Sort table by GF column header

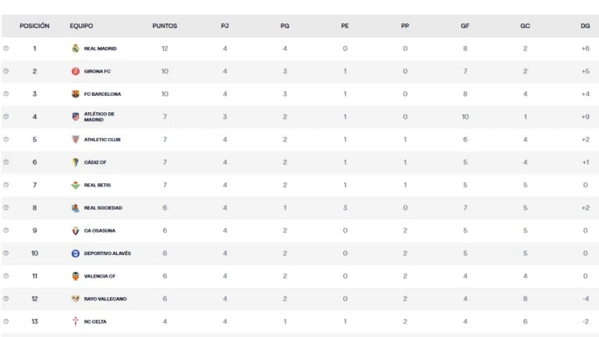click(x=465, y=26)
